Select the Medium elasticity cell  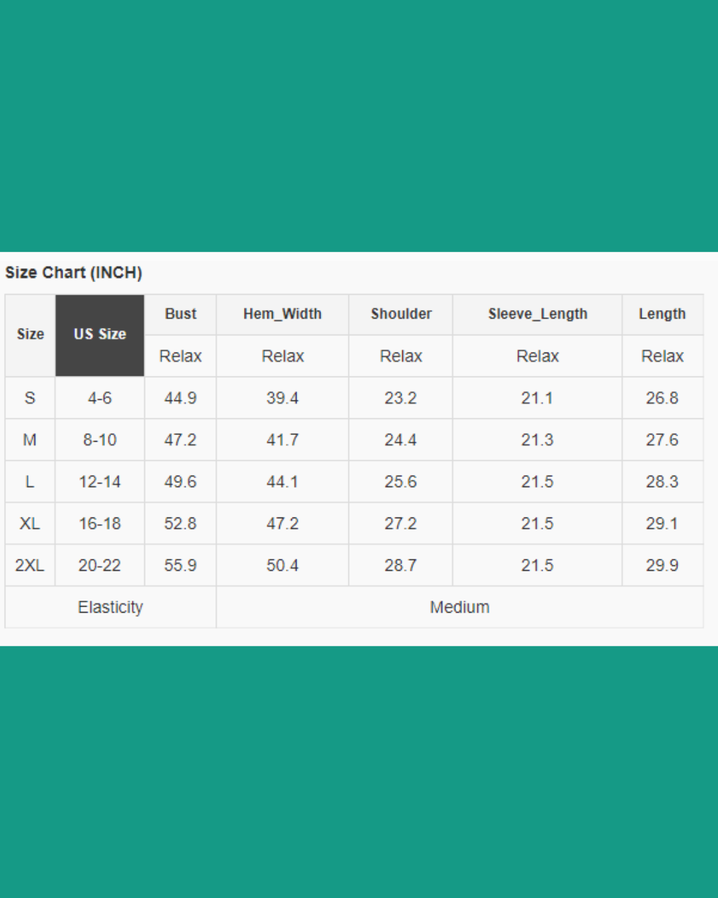coord(459,607)
